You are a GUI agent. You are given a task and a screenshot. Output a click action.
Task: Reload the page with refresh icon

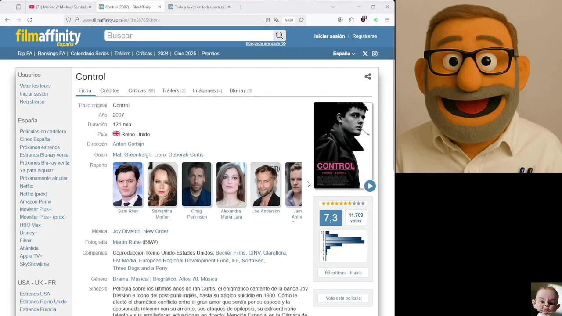point(29,20)
